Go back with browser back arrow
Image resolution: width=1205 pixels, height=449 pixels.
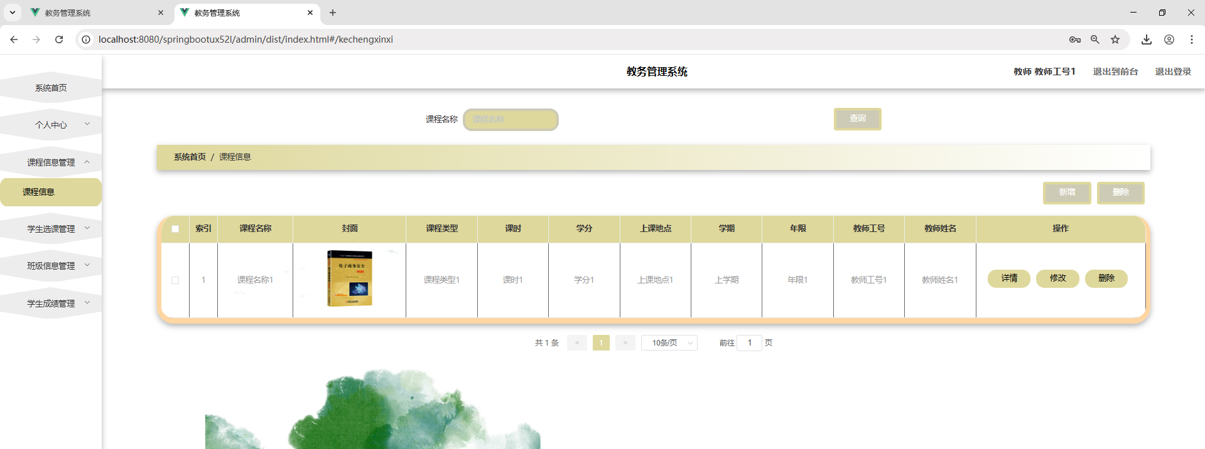coord(14,40)
